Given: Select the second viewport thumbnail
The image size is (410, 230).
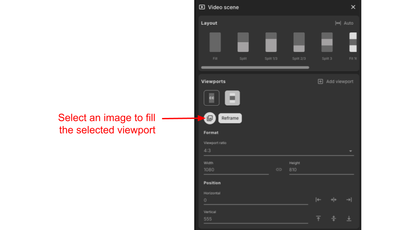Looking at the screenshot, I should point(232,98).
